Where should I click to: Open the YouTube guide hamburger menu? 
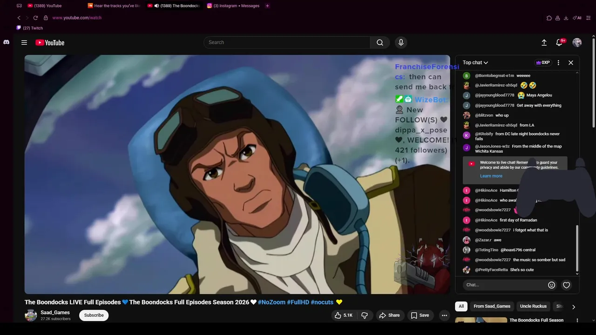tap(24, 42)
